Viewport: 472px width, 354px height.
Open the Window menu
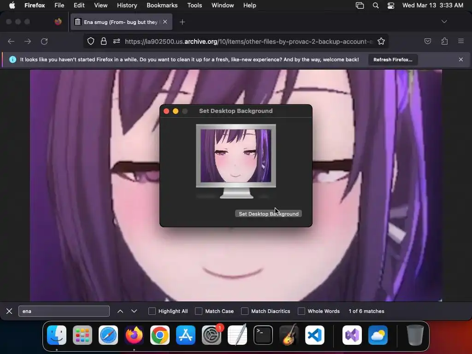click(x=223, y=6)
